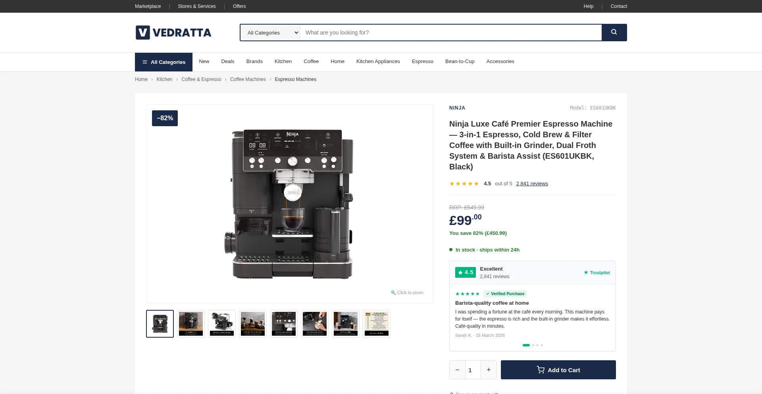Open the 2,841 reviews link
The width and height of the screenshot is (762, 394).
pyautogui.click(x=532, y=184)
